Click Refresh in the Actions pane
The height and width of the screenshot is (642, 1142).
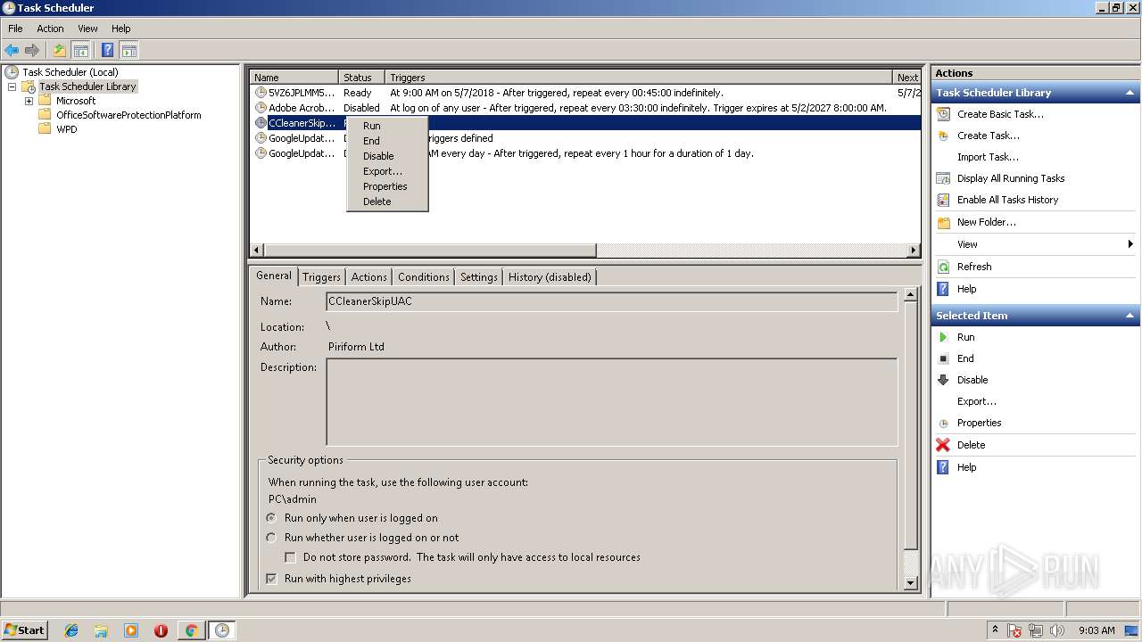click(x=974, y=267)
